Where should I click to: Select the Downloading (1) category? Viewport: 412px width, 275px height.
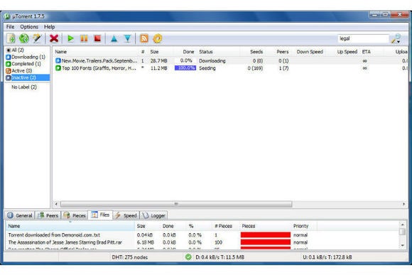coord(26,57)
